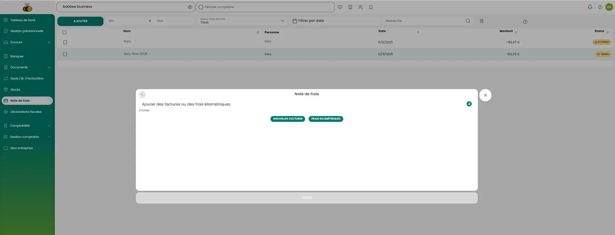This screenshot has width=615, height=235.
Task: Click the NOUVELLES FACTURES button
Action: 287,119
